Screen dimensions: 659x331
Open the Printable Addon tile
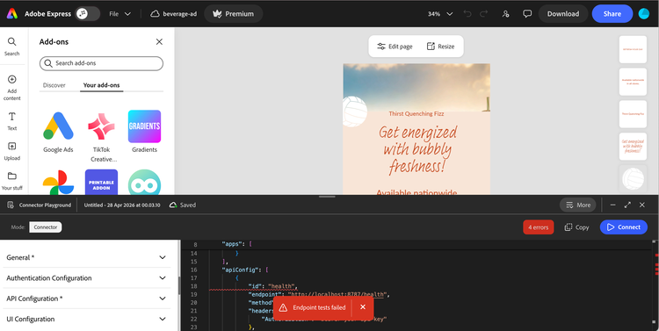[101, 183]
